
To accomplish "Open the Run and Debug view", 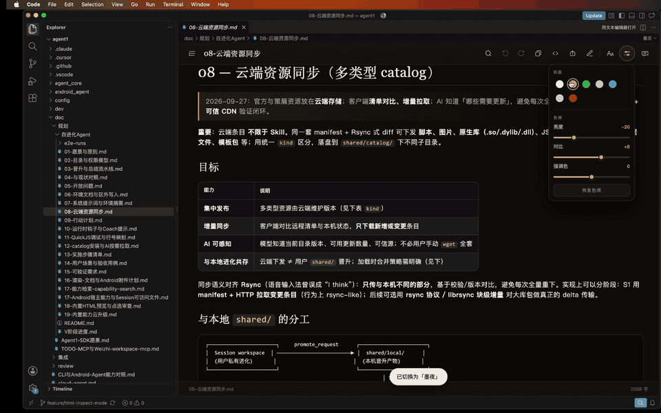I will [32, 81].
